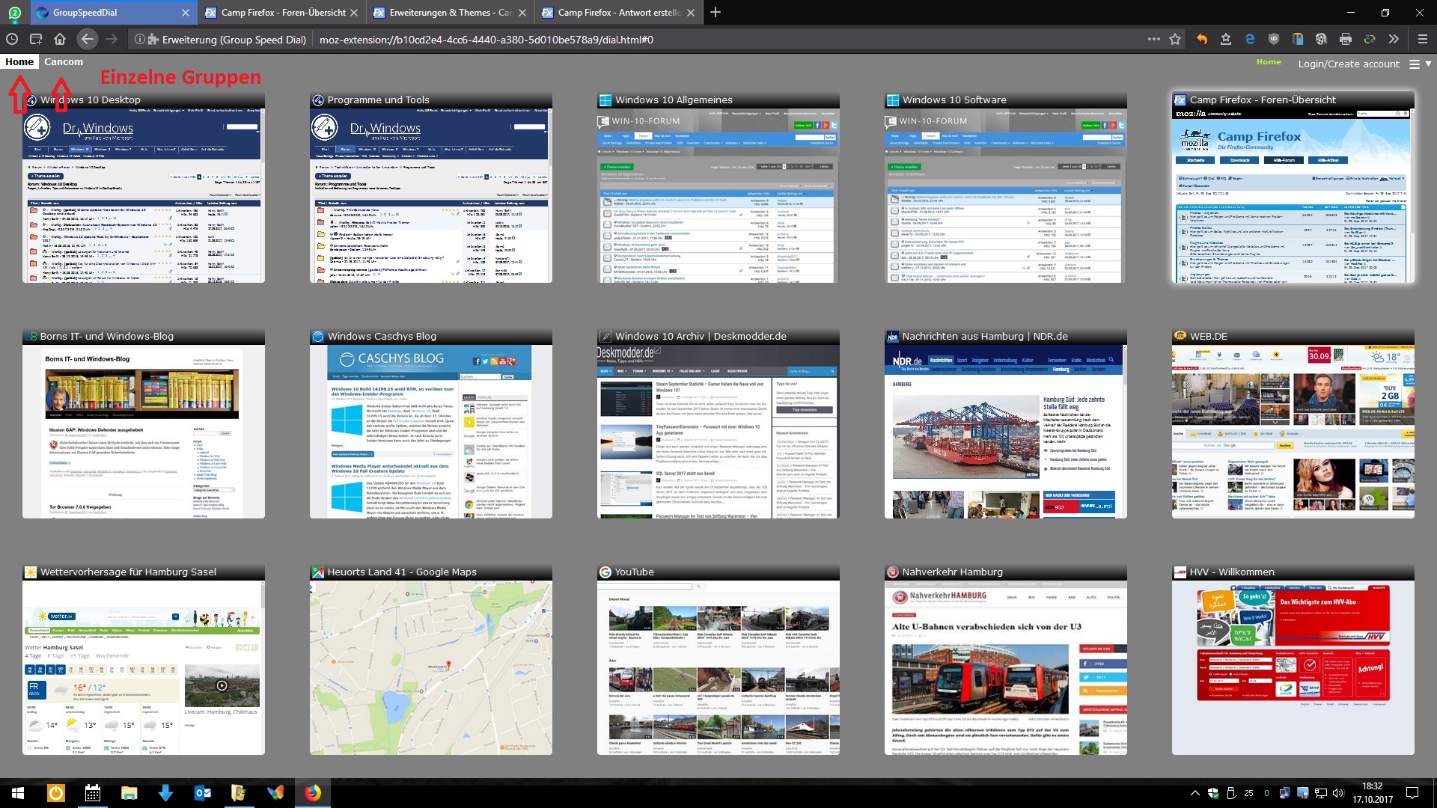
Task: Expand the toolbar overflow chevron
Action: (x=1393, y=39)
